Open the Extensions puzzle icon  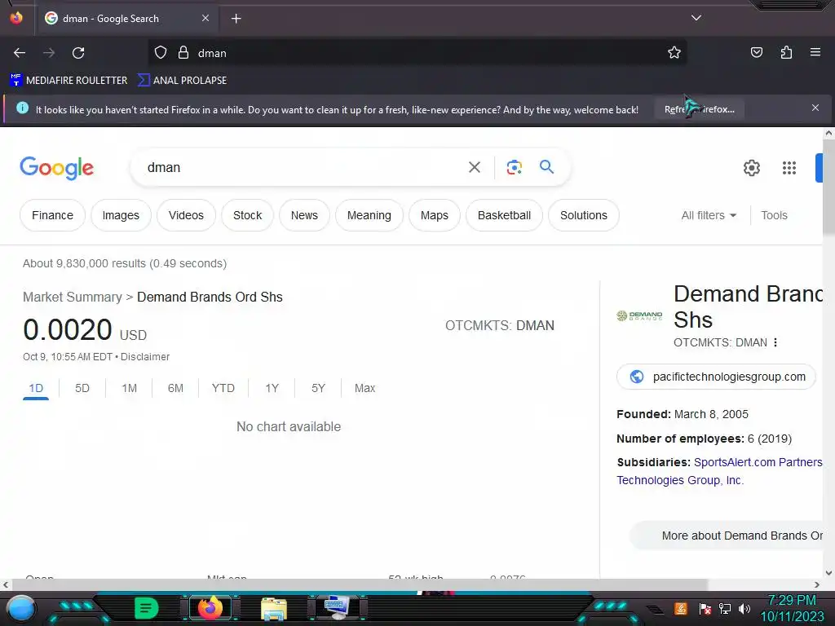tap(786, 52)
